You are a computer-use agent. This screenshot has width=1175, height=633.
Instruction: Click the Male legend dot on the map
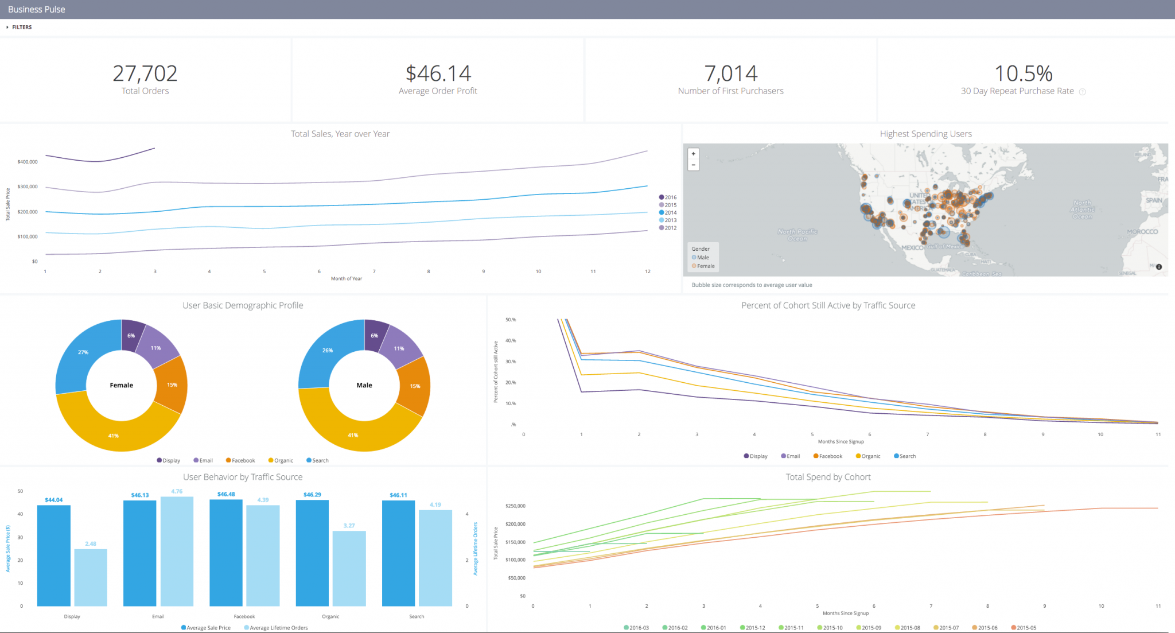pyautogui.click(x=694, y=257)
